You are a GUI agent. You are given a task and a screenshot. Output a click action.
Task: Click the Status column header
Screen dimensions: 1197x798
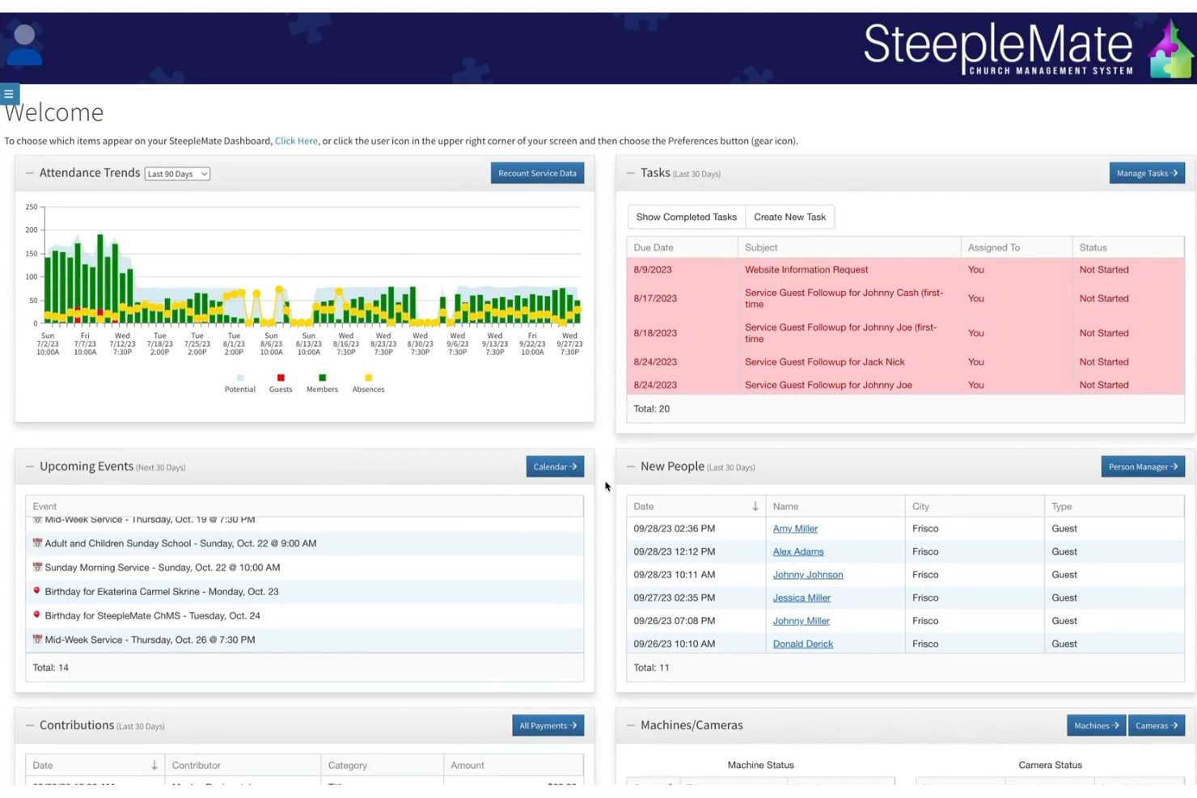(x=1128, y=247)
